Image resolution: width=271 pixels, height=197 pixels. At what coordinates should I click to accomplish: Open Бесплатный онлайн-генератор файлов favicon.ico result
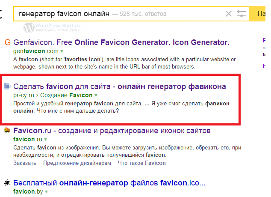[x=109, y=183]
